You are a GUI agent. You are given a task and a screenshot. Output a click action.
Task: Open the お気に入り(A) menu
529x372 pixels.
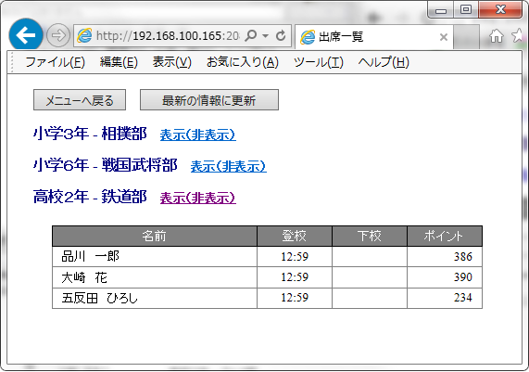(243, 62)
